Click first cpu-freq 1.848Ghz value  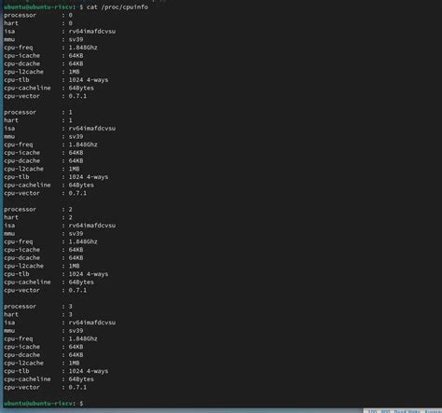pyautogui.click(x=83, y=48)
